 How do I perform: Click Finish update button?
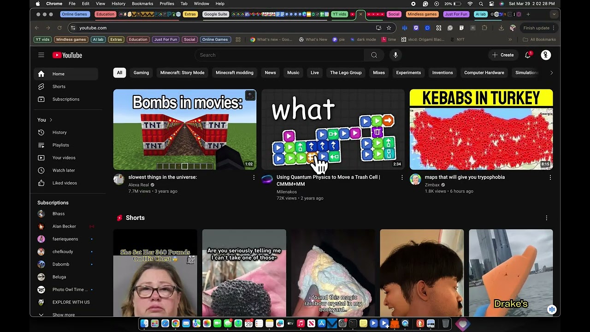[539, 28]
